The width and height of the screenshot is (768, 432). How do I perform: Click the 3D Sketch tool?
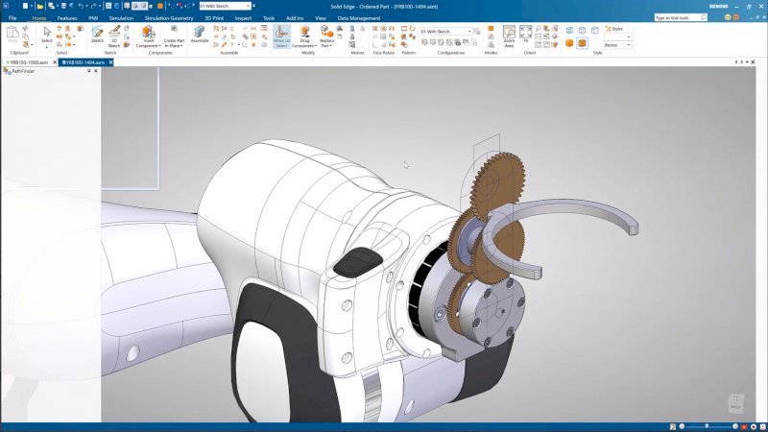[x=114, y=35]
